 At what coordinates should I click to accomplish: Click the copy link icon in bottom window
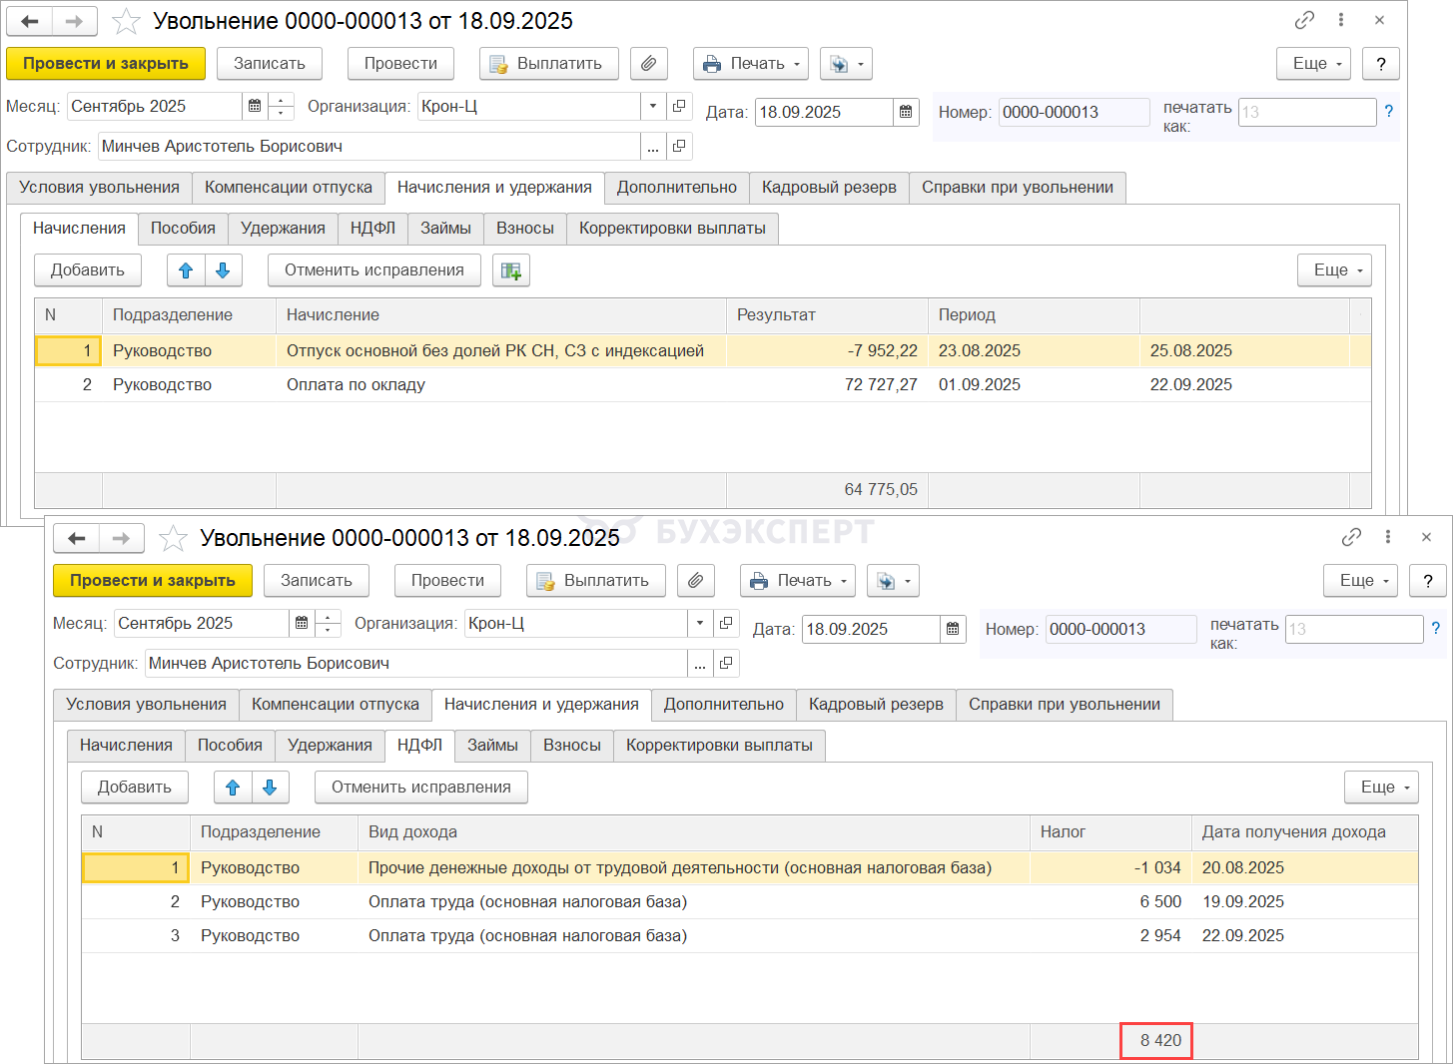[x=1351, y=537]
